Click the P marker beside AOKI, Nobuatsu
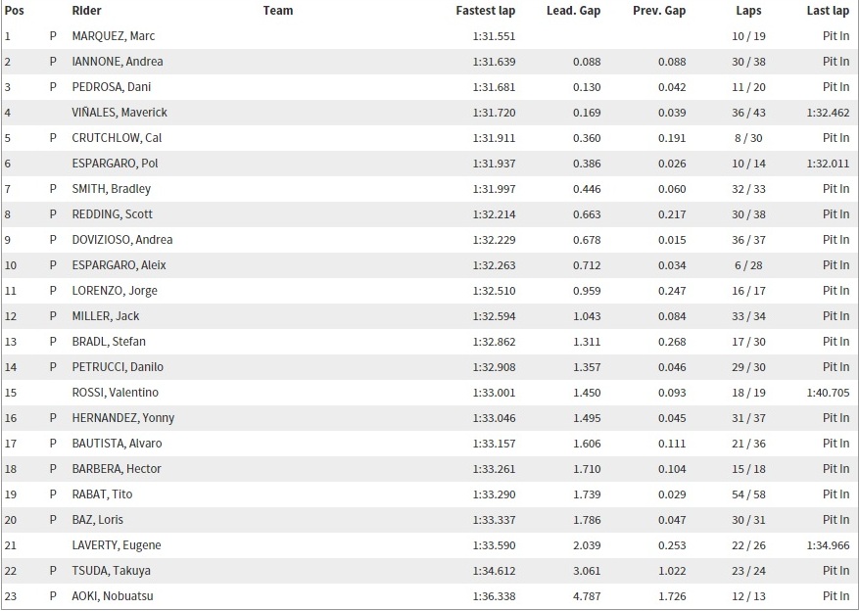 (x=53, y=596)
